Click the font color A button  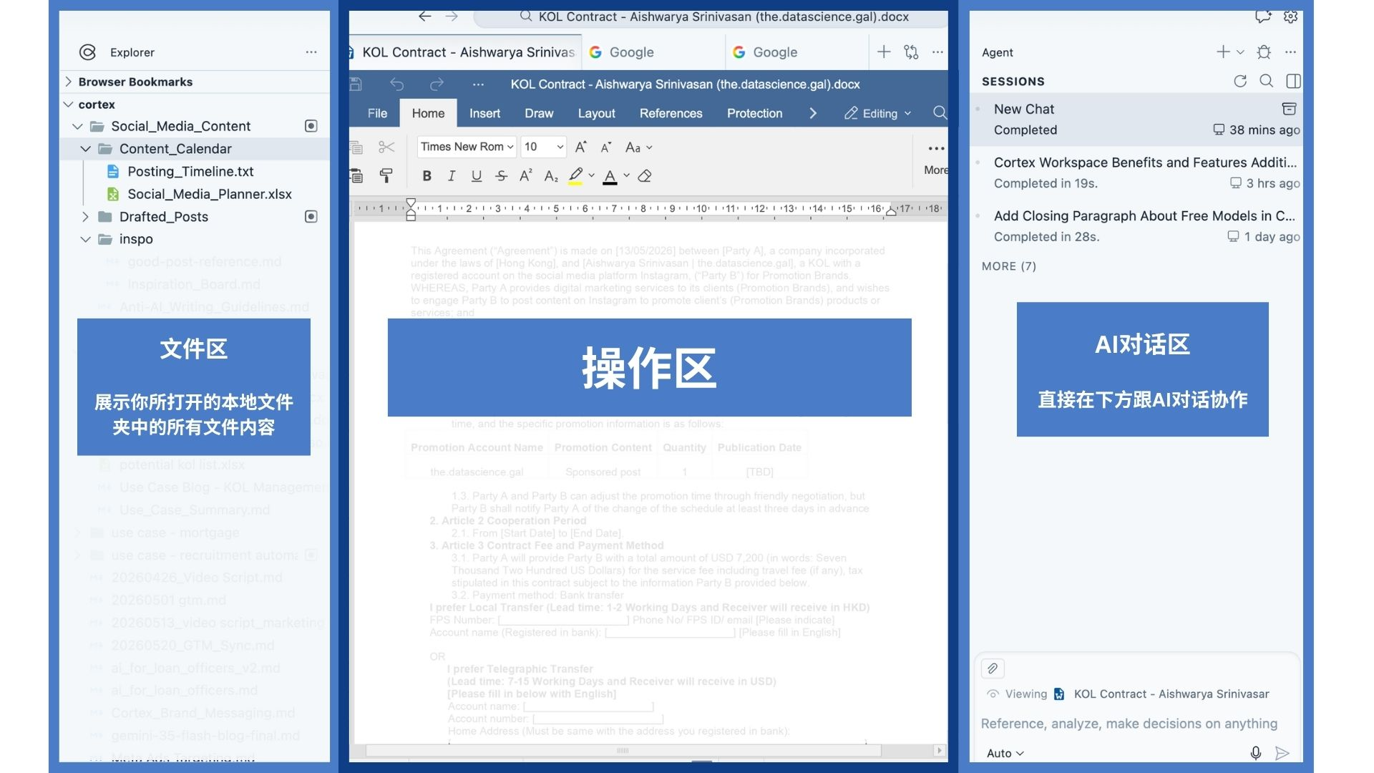(x=610, y=176)
